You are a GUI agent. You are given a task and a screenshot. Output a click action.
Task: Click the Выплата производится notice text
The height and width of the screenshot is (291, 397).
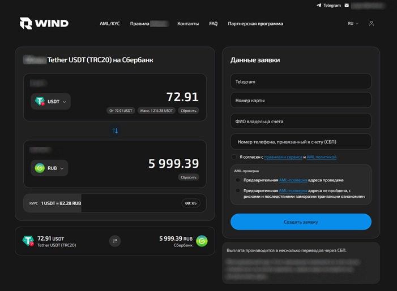click(x=287, y=250)
